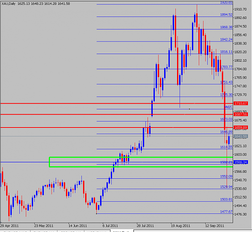
Task: Click 1494.40 on the price axis
Action: [x=240, y=206]
